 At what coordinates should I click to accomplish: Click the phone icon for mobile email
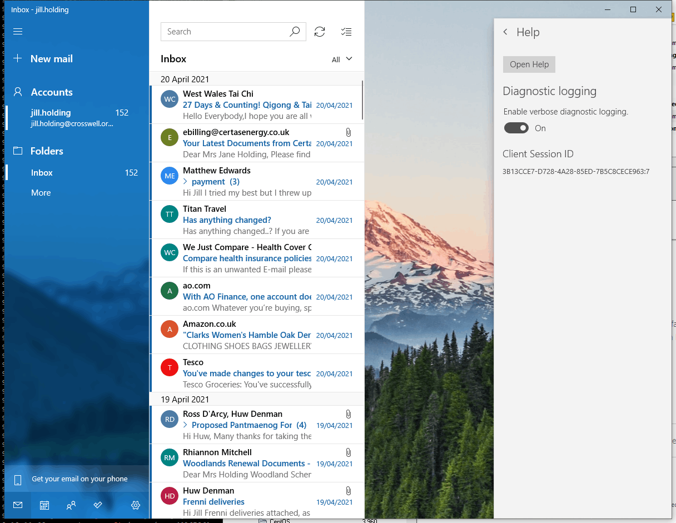click(x=18, y=480)
